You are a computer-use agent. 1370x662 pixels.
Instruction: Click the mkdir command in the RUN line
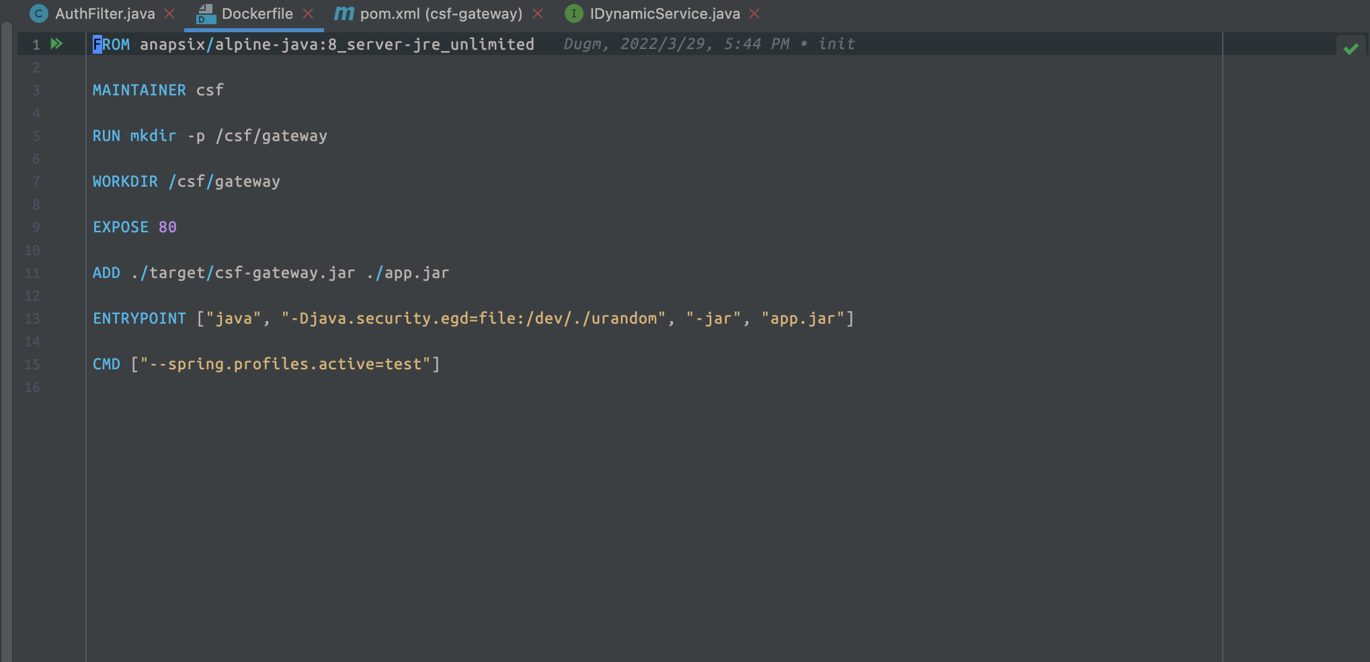pos(153,136)
